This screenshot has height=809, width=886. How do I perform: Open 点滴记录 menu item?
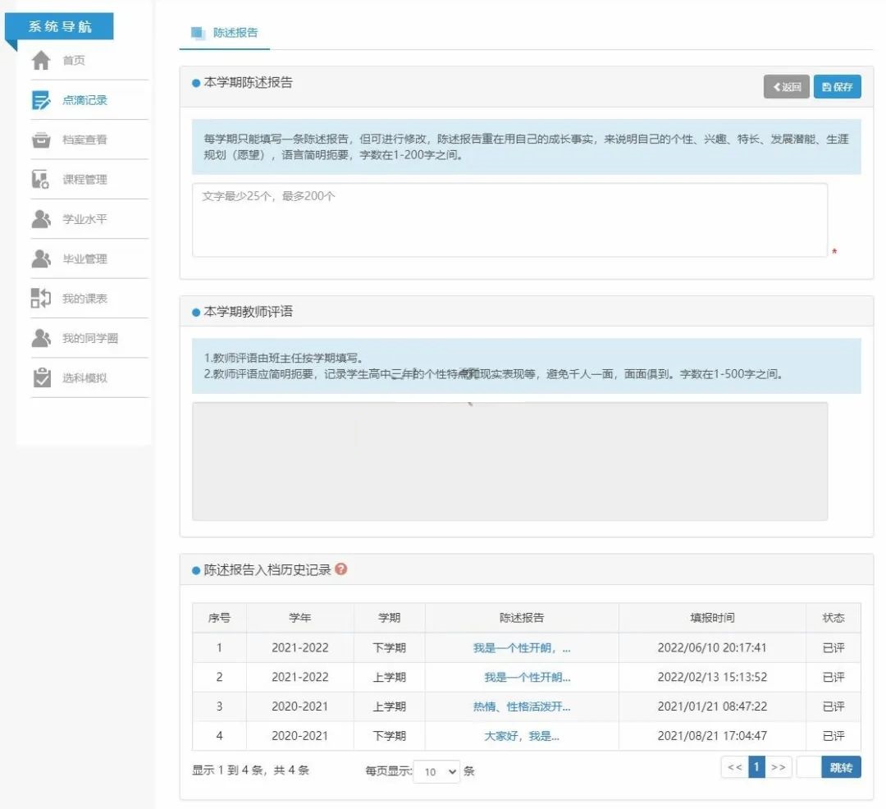84,101
